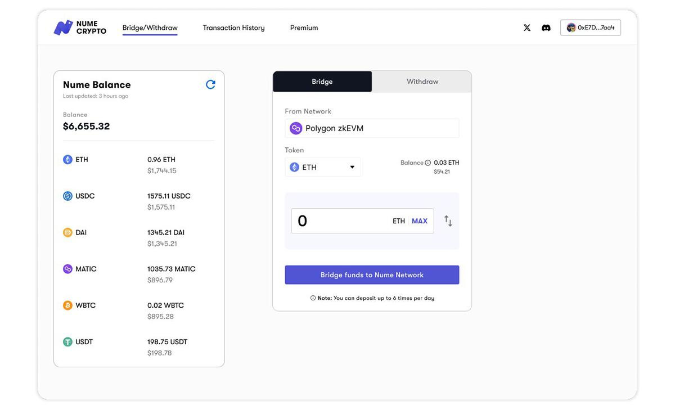This screenshot has width=675, height=405.
Task: Click the Nume Balance heading
Action: tap(97, 85)
